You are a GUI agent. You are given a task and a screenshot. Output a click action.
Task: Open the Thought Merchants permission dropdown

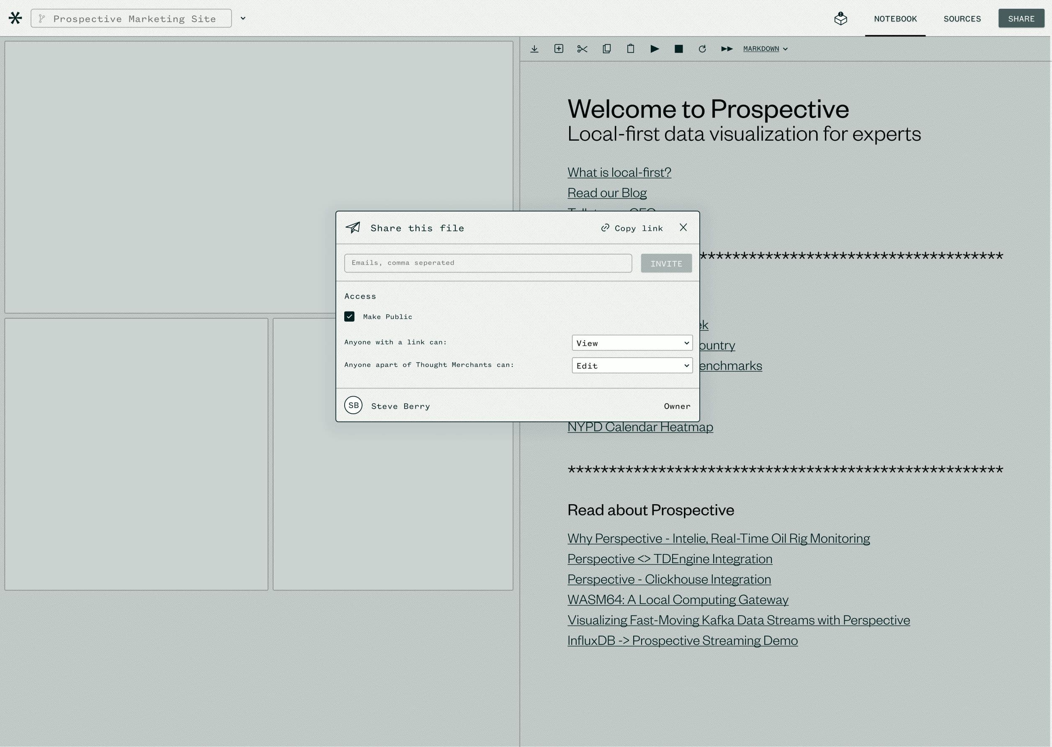click(632, 365)
